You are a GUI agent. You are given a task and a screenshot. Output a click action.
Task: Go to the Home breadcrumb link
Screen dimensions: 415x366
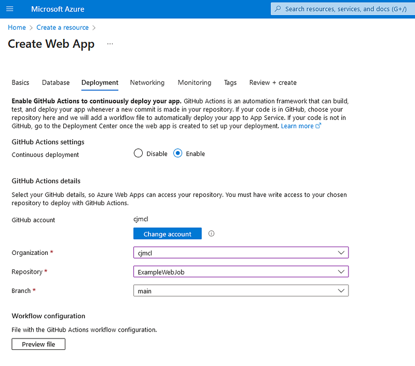[17, 28]
